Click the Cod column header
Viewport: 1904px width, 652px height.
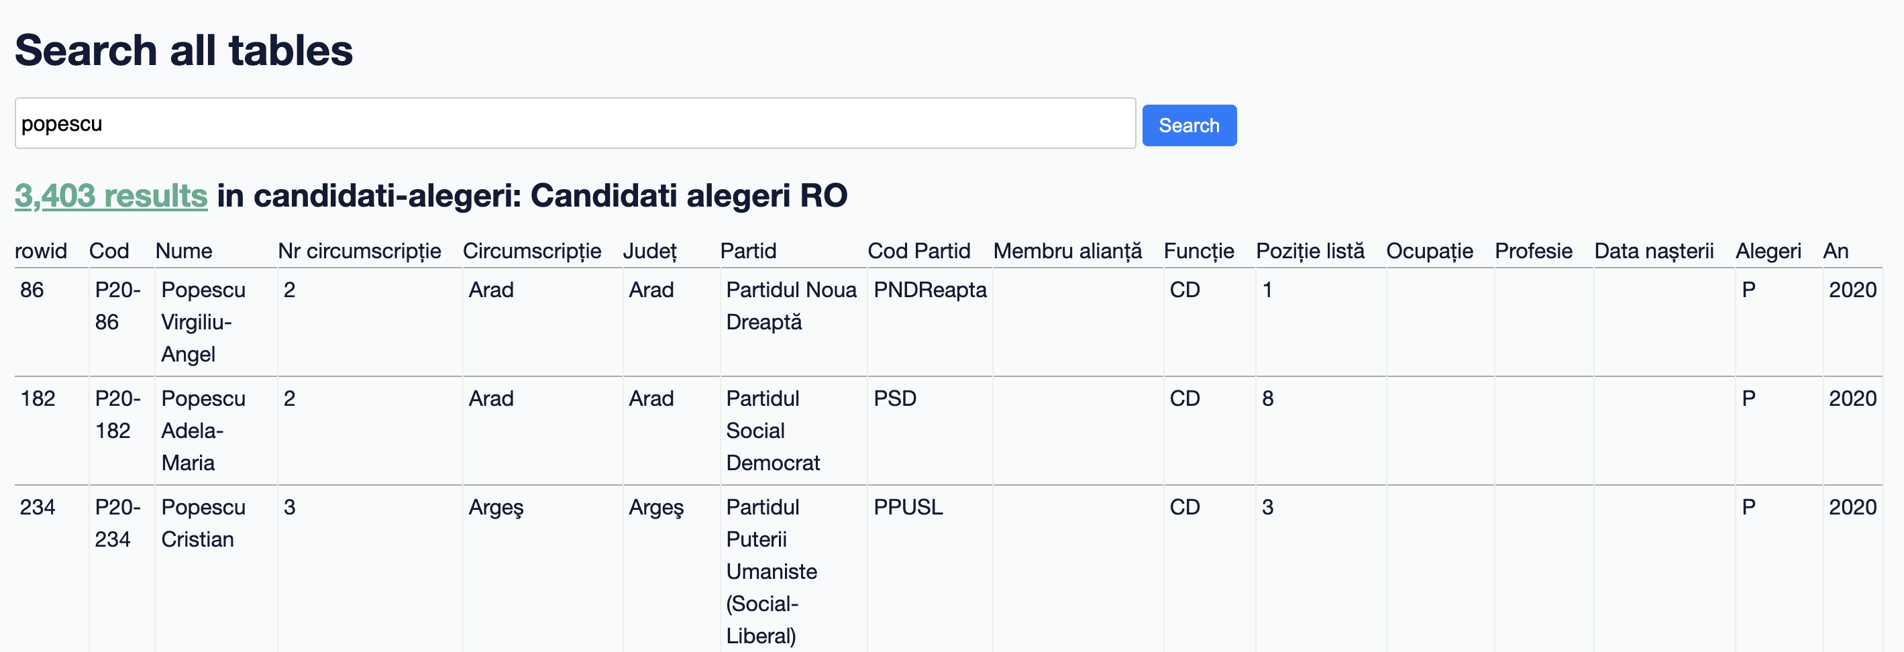[109, 251]
